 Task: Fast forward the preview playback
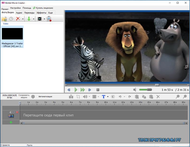83,90
